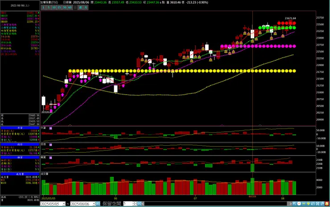Select the 5-minute timeframe button
This screenshot has height=207, width=330.
click(x=49, y=8)
